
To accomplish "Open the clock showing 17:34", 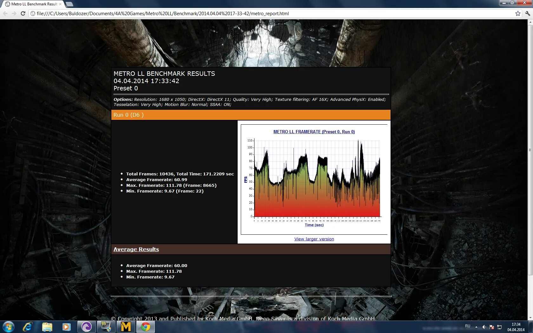I will (x=516, y=327).
